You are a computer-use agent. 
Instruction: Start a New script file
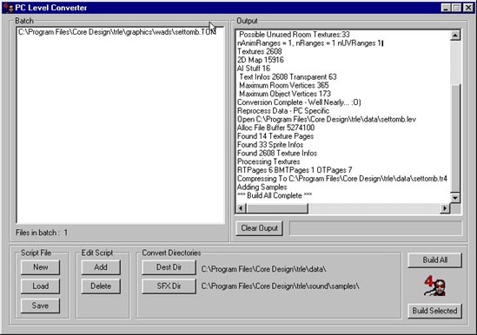pos(41,267)
